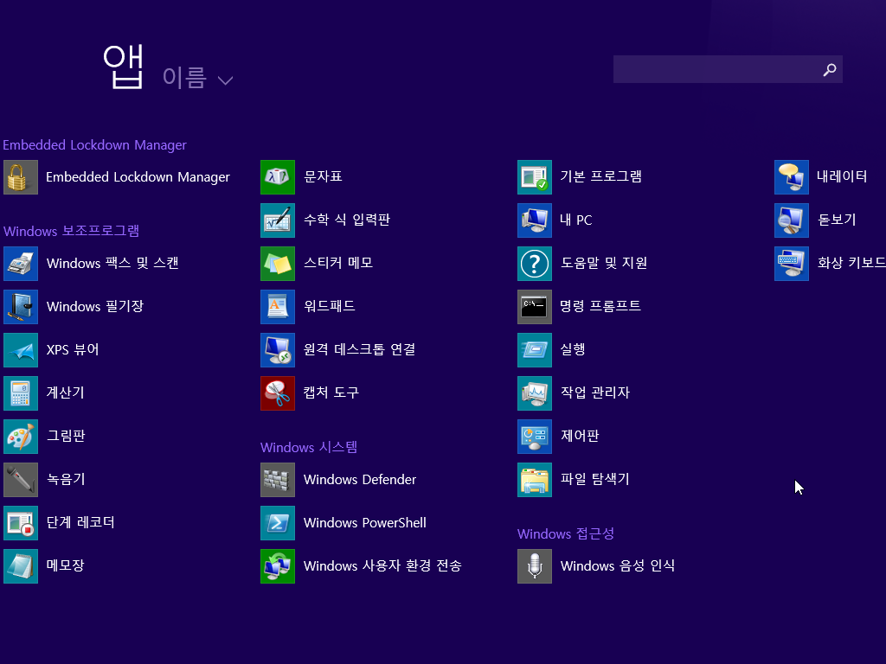Expand the 이름 sort dropdown
886x664 pixels.
point(198,78)
